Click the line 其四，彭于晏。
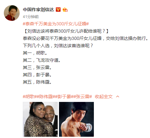 (37, 75)
